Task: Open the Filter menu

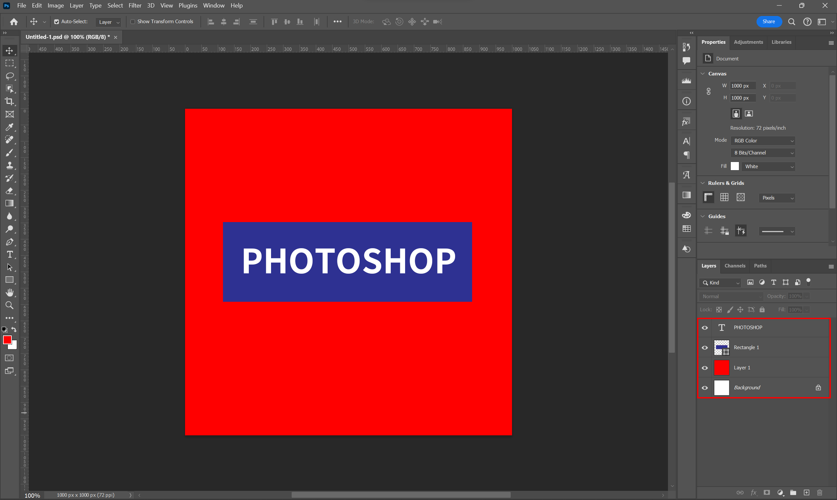Action: [135, 6]
